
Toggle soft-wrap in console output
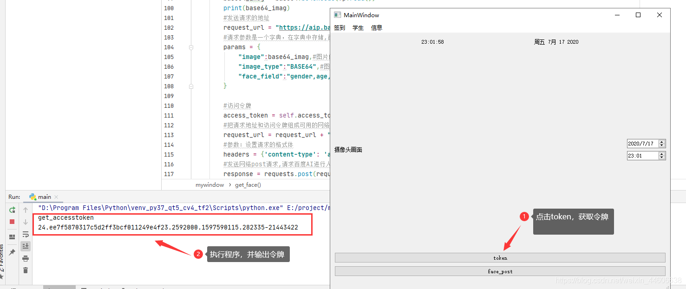(26, 234)
